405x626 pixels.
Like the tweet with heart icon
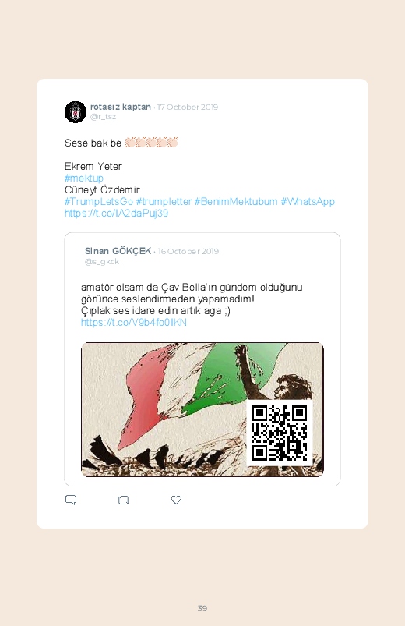click(x=176, y=500)
